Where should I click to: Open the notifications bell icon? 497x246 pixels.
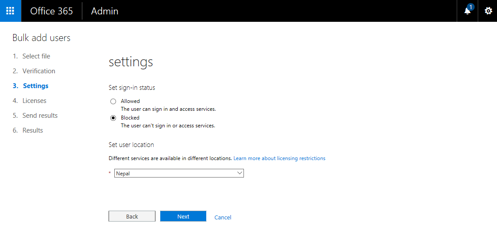coord(467,11)
